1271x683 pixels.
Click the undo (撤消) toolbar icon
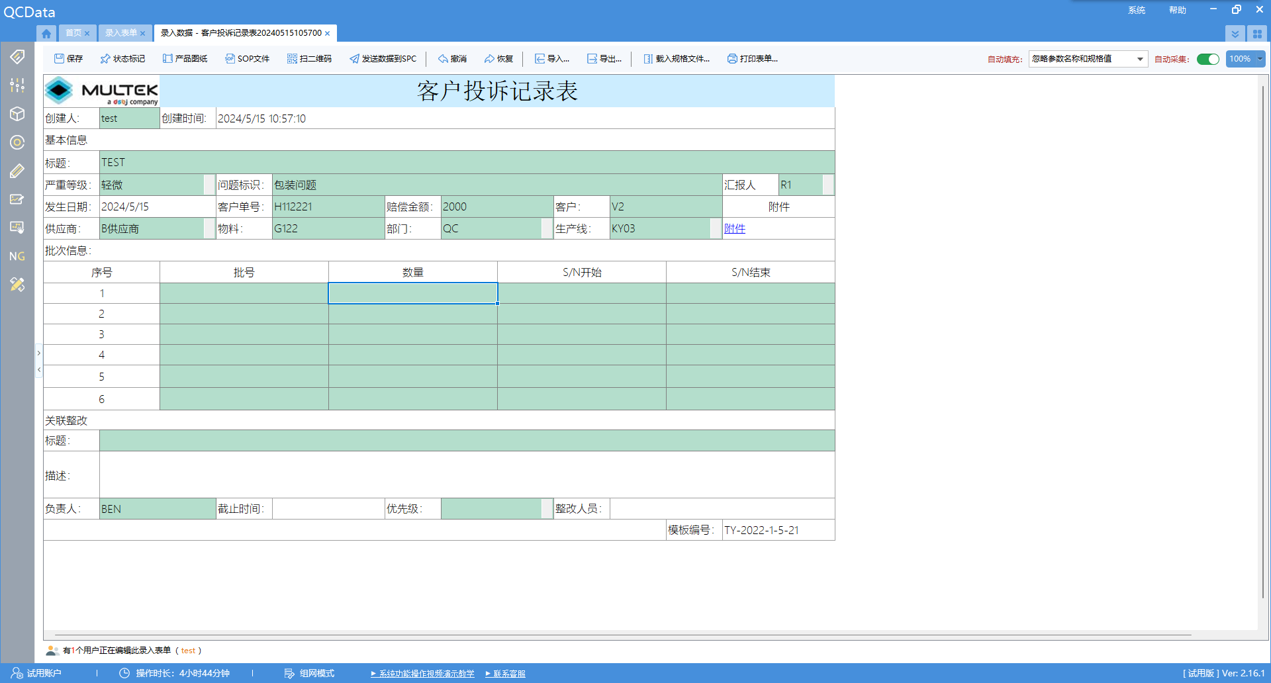click(443, 59)
